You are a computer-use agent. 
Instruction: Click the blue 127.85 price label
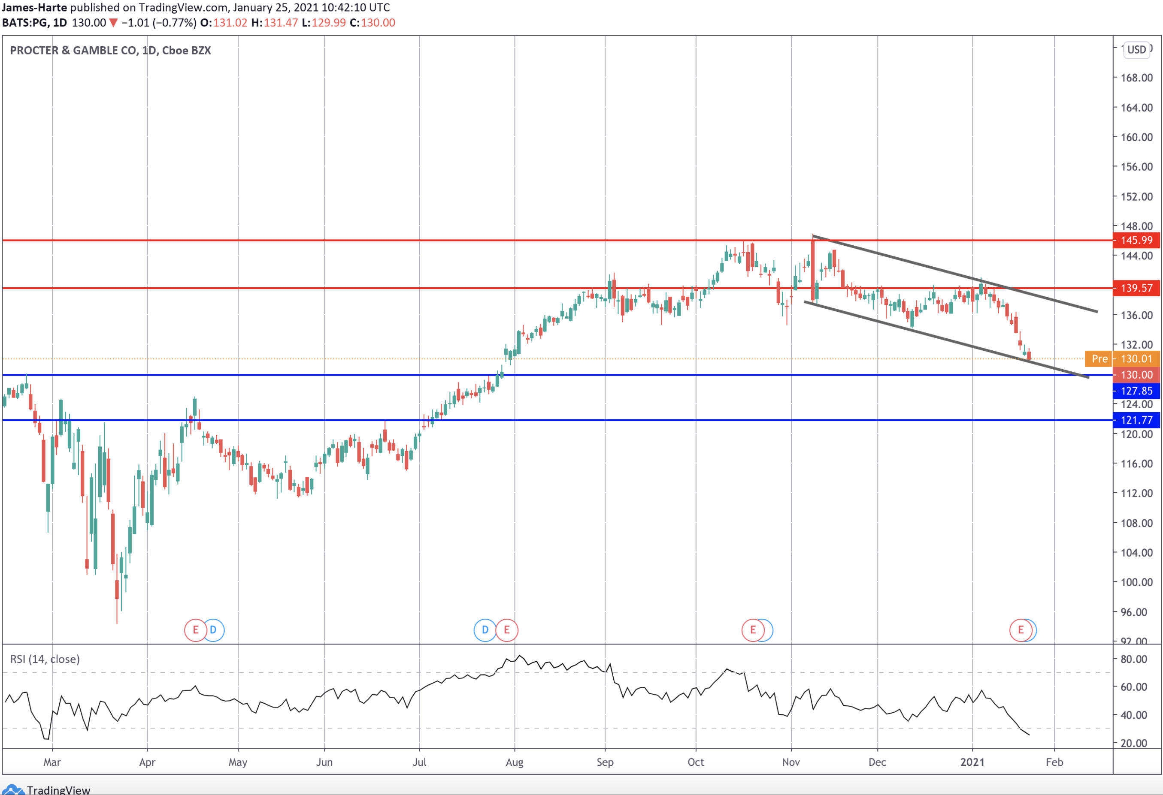coord(1136,391)
